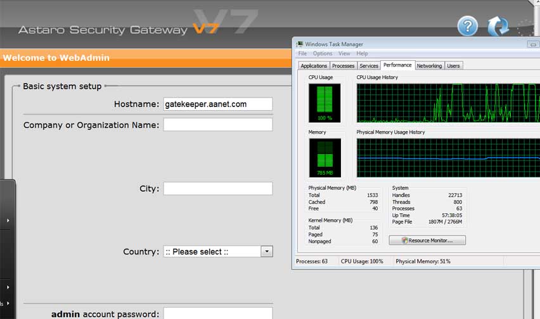Click the admin account password field

click(218, 313)
